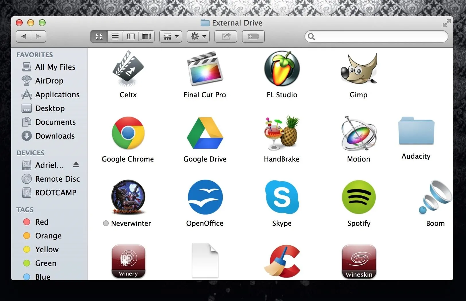Open the Celtx application icon
The height and width of the screenshot is (301, 466).
128,69
